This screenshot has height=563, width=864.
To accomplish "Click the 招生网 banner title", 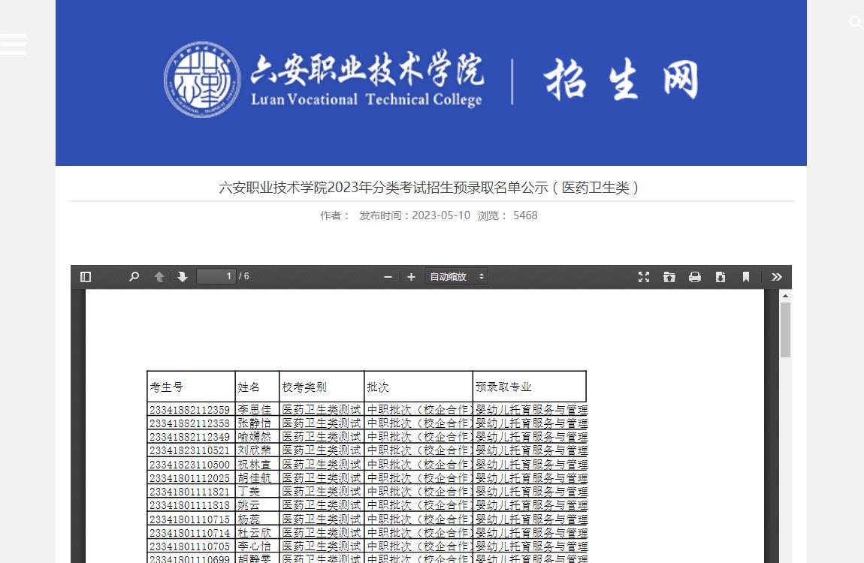I will [x=621, y=80].
